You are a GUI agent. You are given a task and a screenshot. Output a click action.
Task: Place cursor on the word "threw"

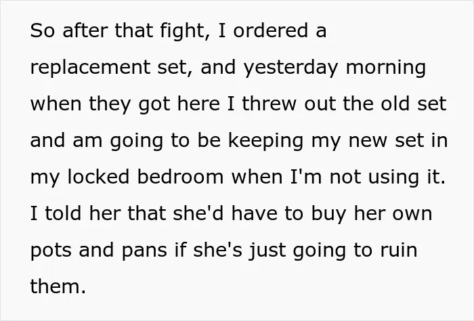click(270, 104)
